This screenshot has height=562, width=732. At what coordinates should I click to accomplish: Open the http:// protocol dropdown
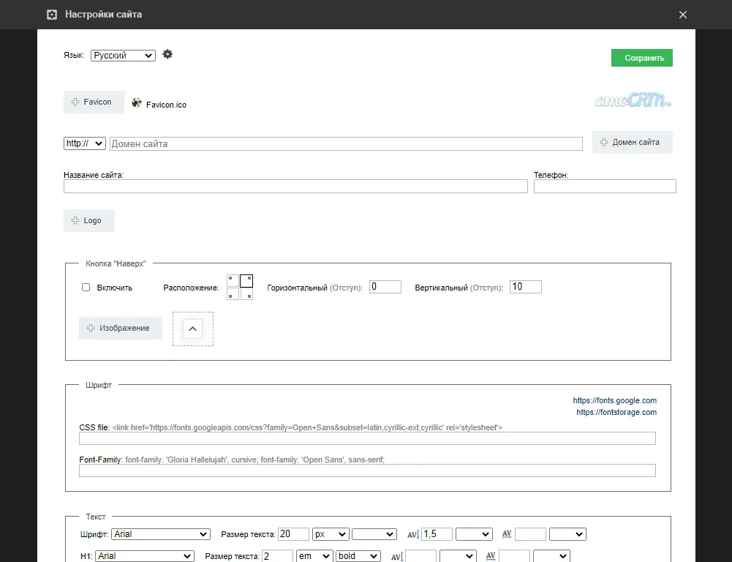click(85, 143)
